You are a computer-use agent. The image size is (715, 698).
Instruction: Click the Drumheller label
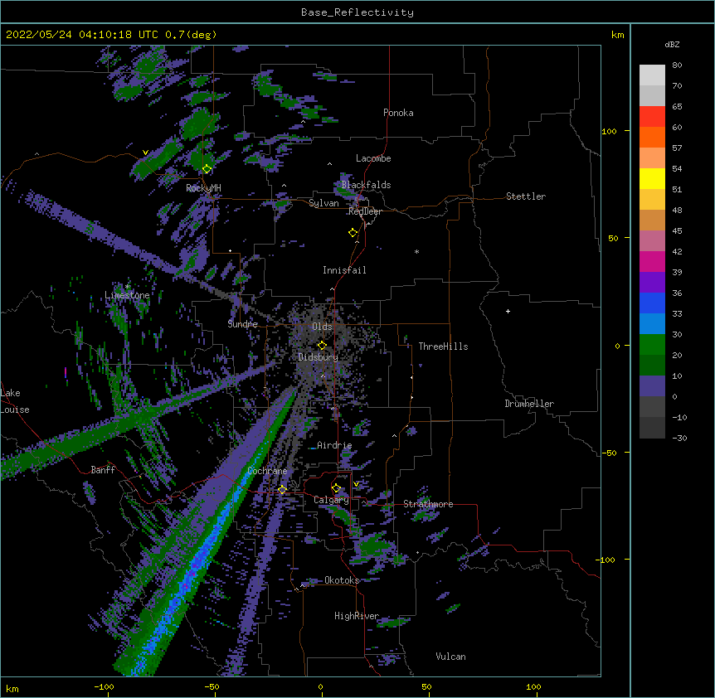[529, 404]
